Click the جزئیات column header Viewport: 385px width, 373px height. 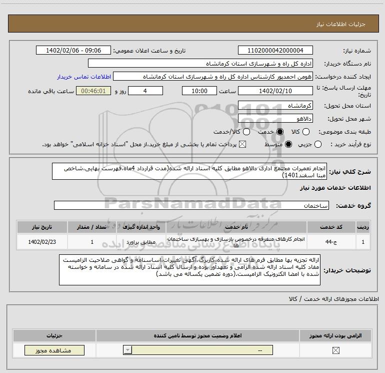(x=54, y=335)
